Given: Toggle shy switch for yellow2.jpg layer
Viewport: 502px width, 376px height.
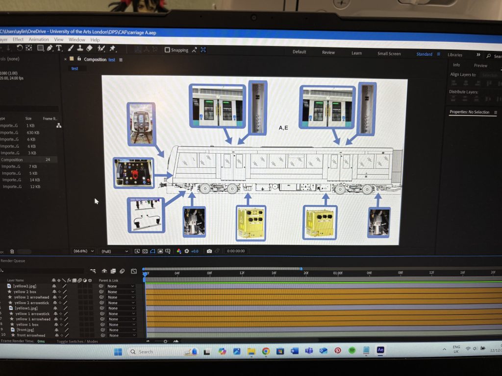Looking at the screenshot, I should click(x=54, y=286).
